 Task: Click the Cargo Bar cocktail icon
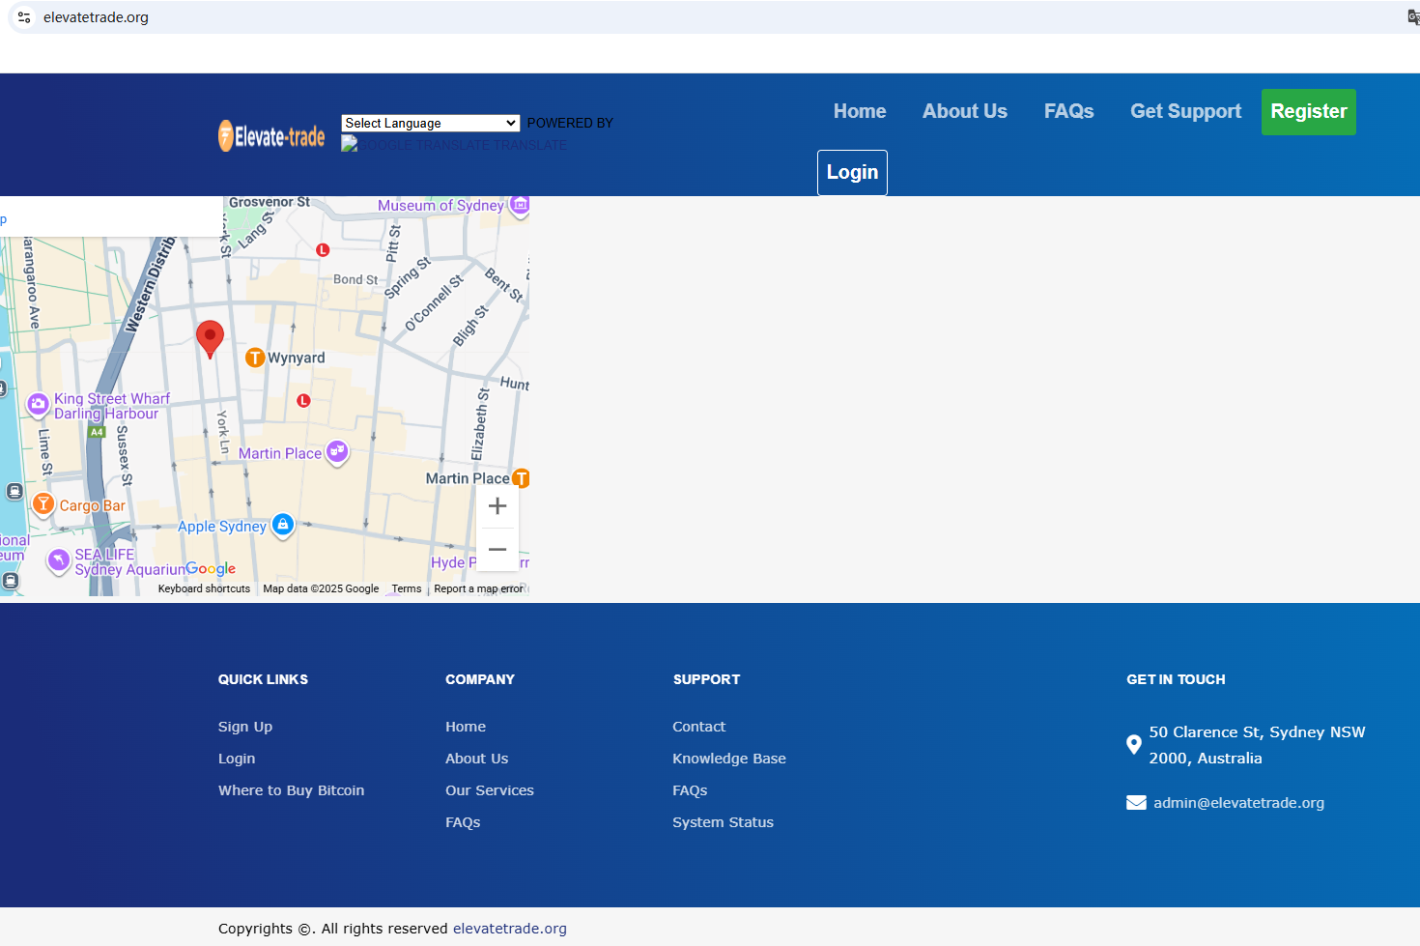click(43, 504)
